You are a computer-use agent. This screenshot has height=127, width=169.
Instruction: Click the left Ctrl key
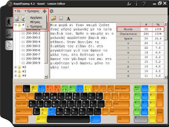(x=22, y=119)
